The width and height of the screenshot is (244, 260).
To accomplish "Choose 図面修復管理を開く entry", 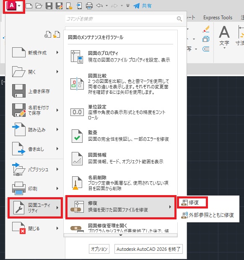I will 121,227.
